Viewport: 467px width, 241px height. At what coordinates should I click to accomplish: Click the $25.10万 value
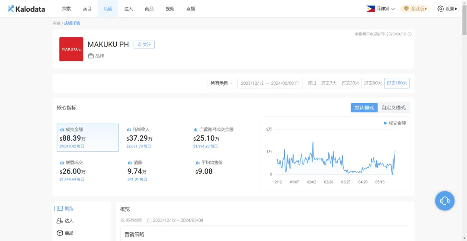[x=206, y=138]
